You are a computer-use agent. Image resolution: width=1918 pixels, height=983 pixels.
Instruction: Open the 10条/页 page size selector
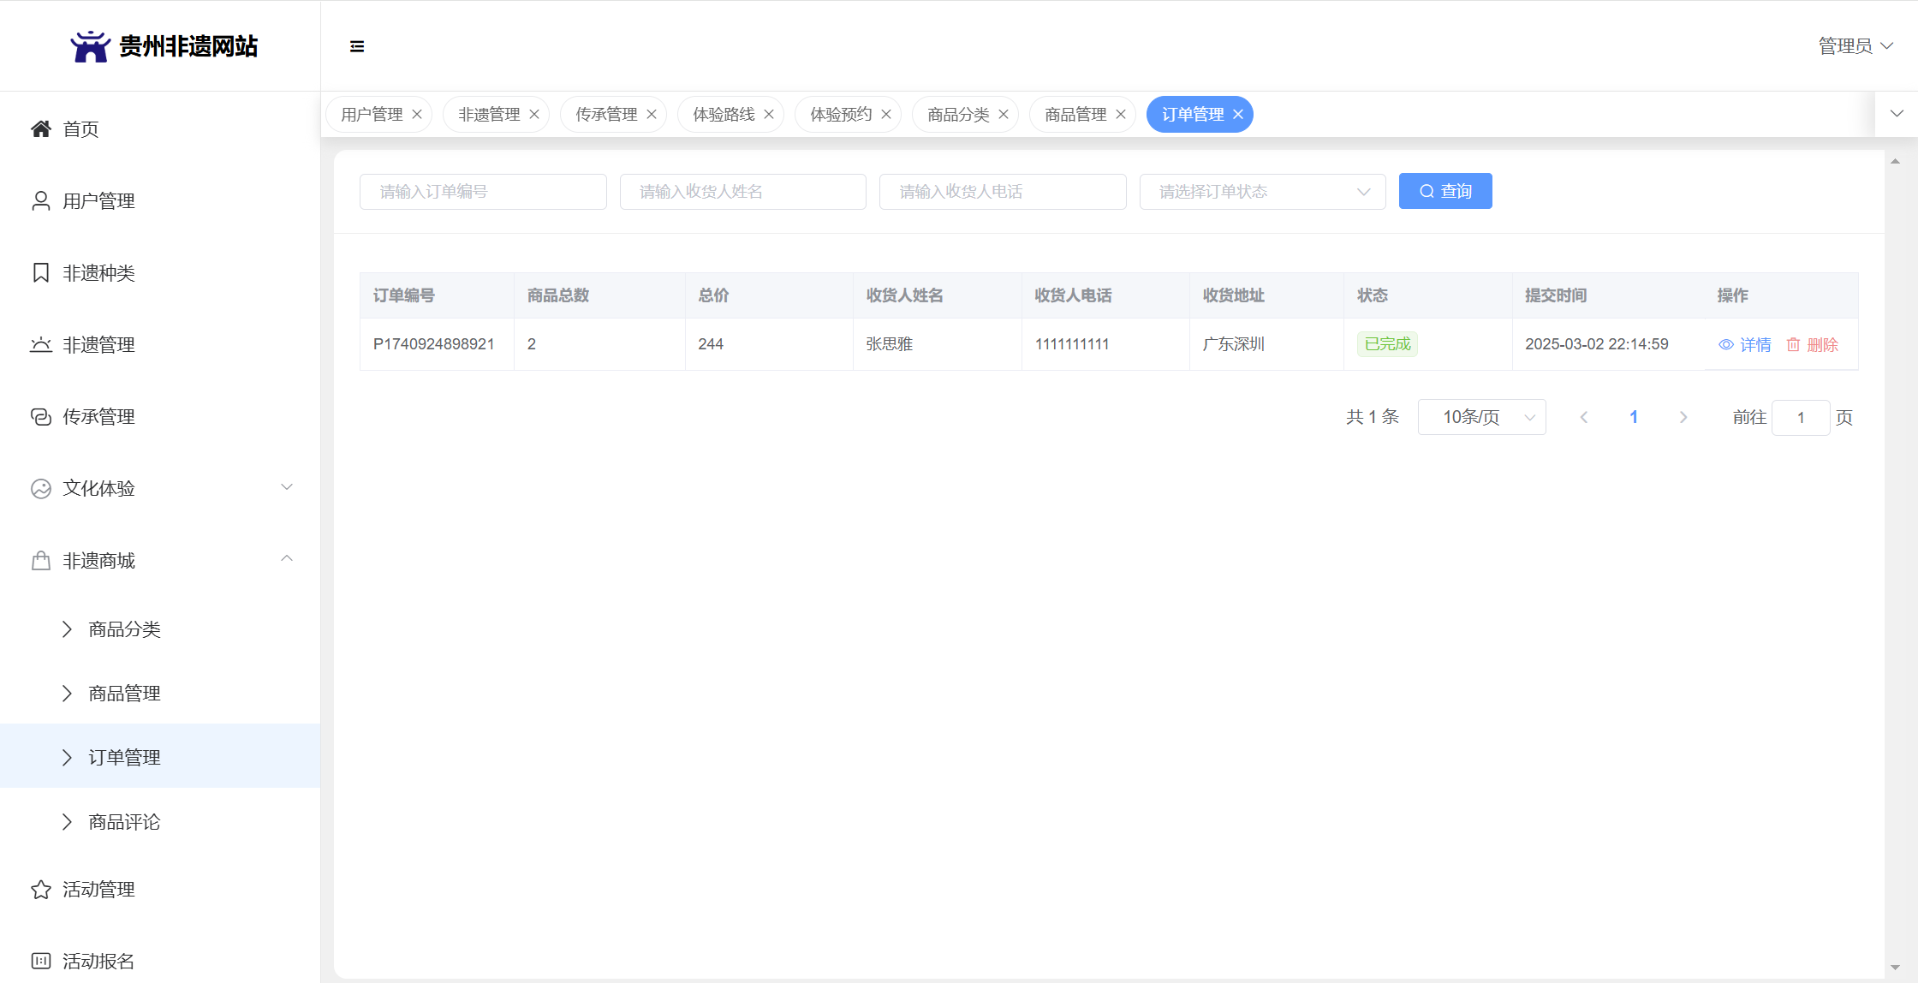pos(1481,417)
